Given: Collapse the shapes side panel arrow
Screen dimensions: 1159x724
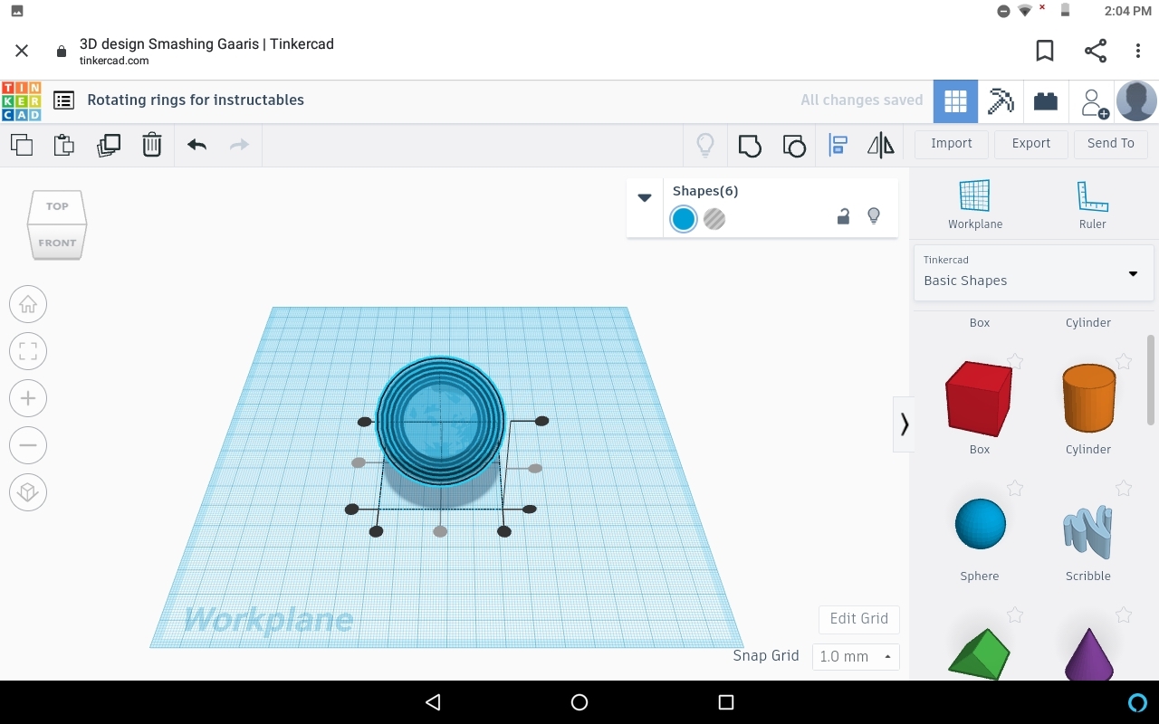Looking at the screenshot, I should pyautogui.click(x=904, y=424).
